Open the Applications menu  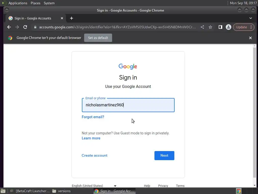[18, 3]
